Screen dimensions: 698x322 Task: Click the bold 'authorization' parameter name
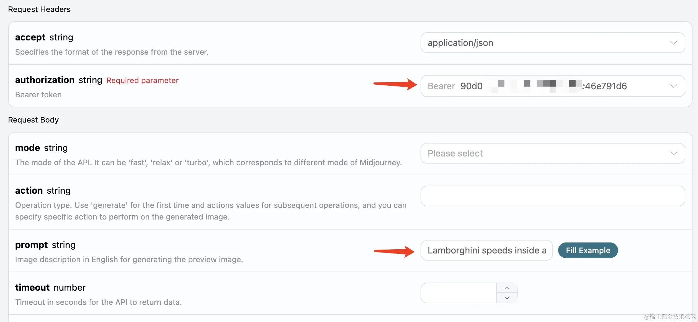(x=45, y=80)
